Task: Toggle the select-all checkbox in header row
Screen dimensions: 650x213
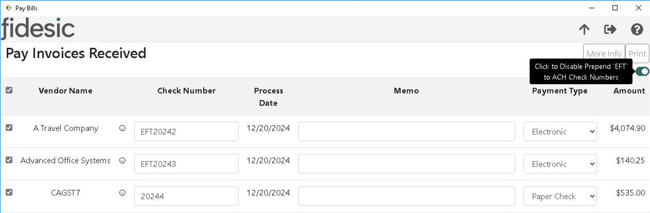Action: coord(9,90)
